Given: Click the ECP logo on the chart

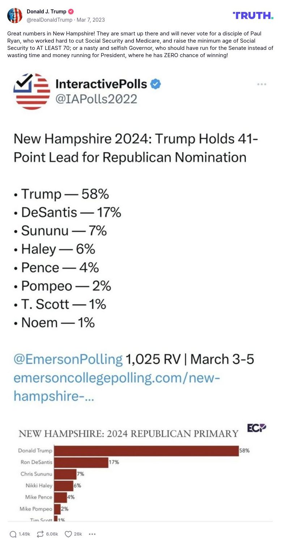Looking at the screenshot, I should click(x=256, y=428).
